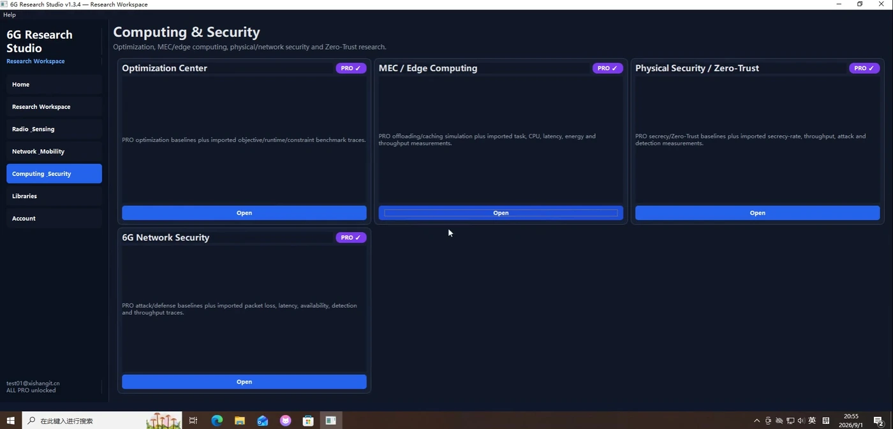Open the Help menu
Viewport: 893px width, 429px height.
(10, 15)
